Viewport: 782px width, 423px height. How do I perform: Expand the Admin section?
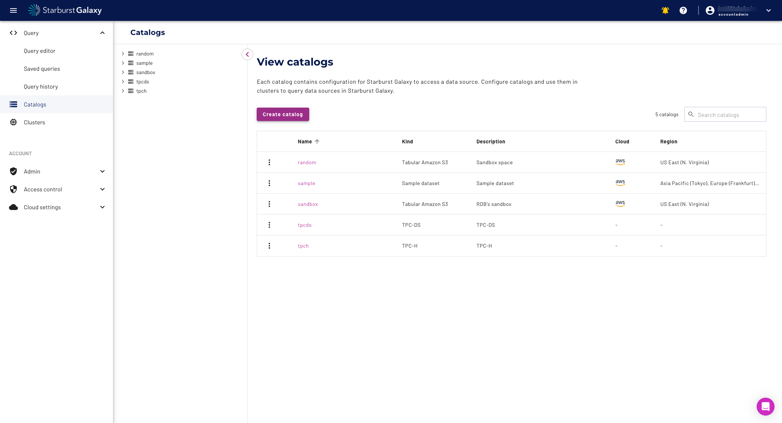(x=102, y=171)
